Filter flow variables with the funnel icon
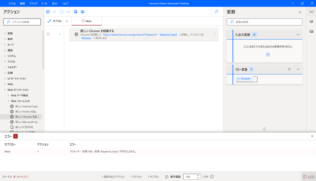This screenshot has width=316, height=181. tap(289, 69)
